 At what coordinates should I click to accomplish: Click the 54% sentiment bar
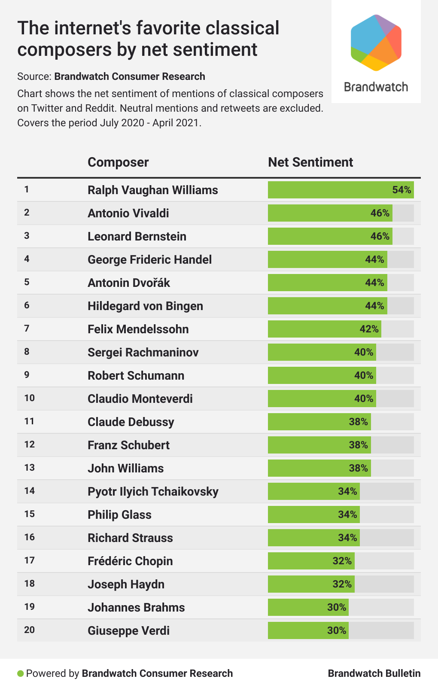[x=341, y=190]
